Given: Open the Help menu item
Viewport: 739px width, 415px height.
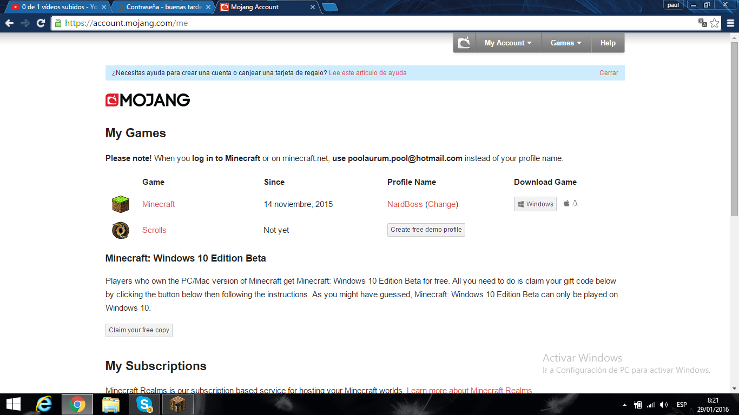Looking at the screenshot, I should point(608,43).
